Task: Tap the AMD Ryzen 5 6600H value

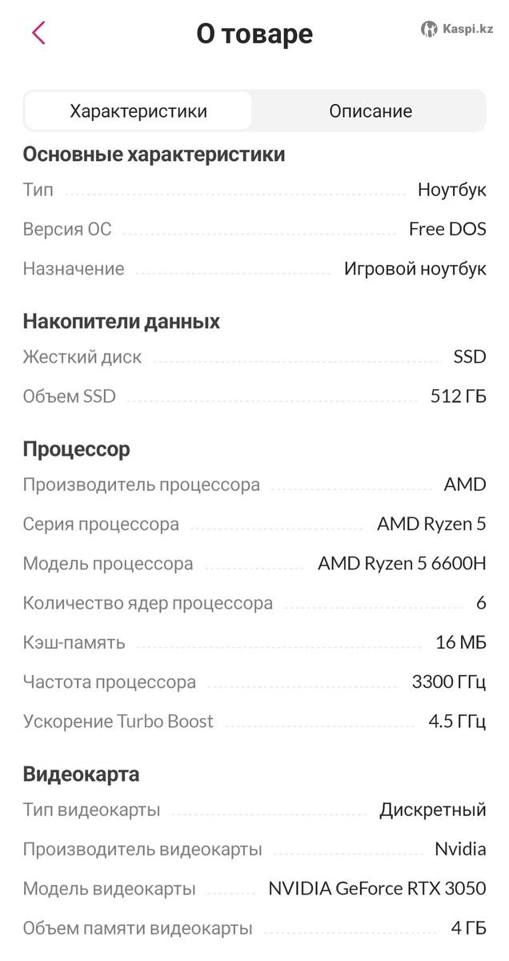Action: pos(402,564)
